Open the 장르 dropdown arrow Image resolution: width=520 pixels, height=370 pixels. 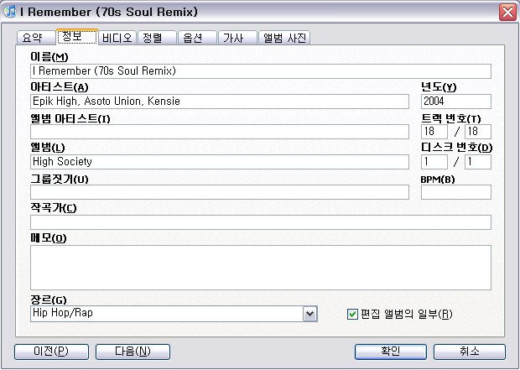tap(310, 314)
